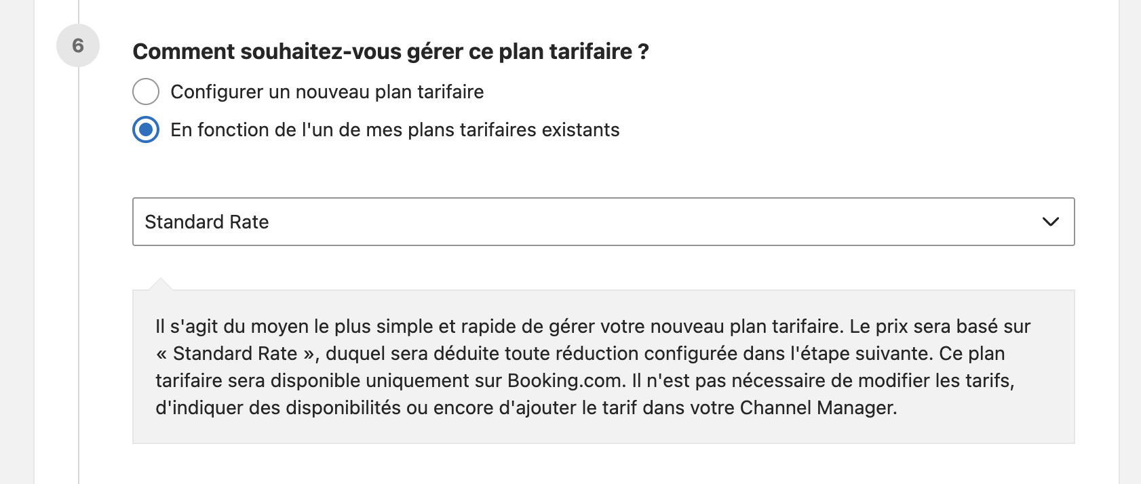This screenshot has width=1141, height=484.
Task: Click the sentence starting 'Il s'agit du moyen'
Action: tap(499, 326)
